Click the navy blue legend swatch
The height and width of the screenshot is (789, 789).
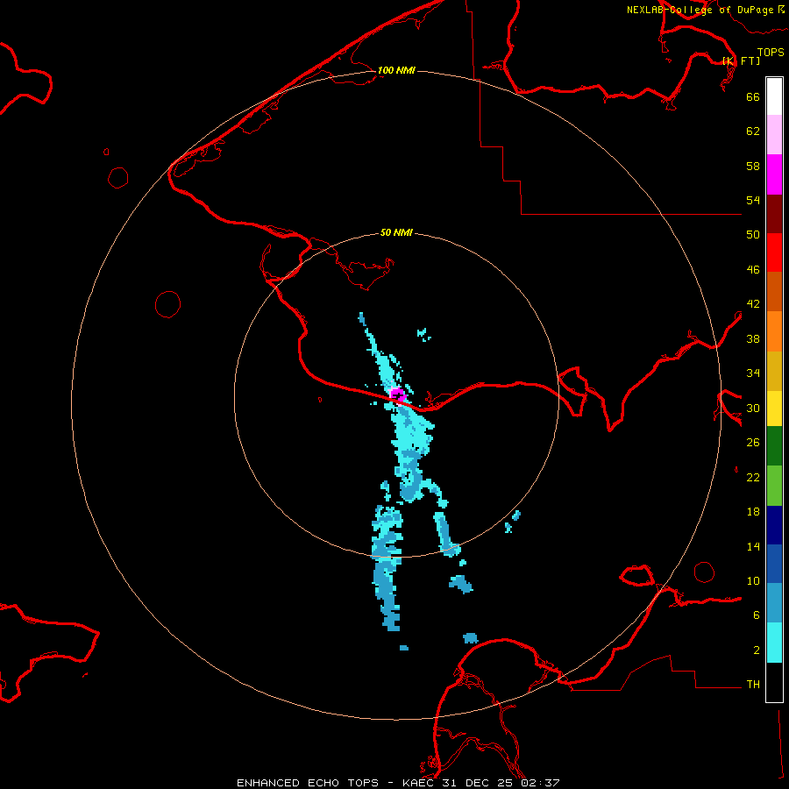pyautogui.click(x=774, y=525)
